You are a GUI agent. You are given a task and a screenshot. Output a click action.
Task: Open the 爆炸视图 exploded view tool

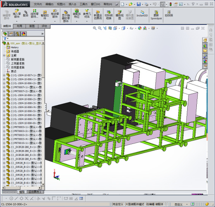click(x=119, y=15)
